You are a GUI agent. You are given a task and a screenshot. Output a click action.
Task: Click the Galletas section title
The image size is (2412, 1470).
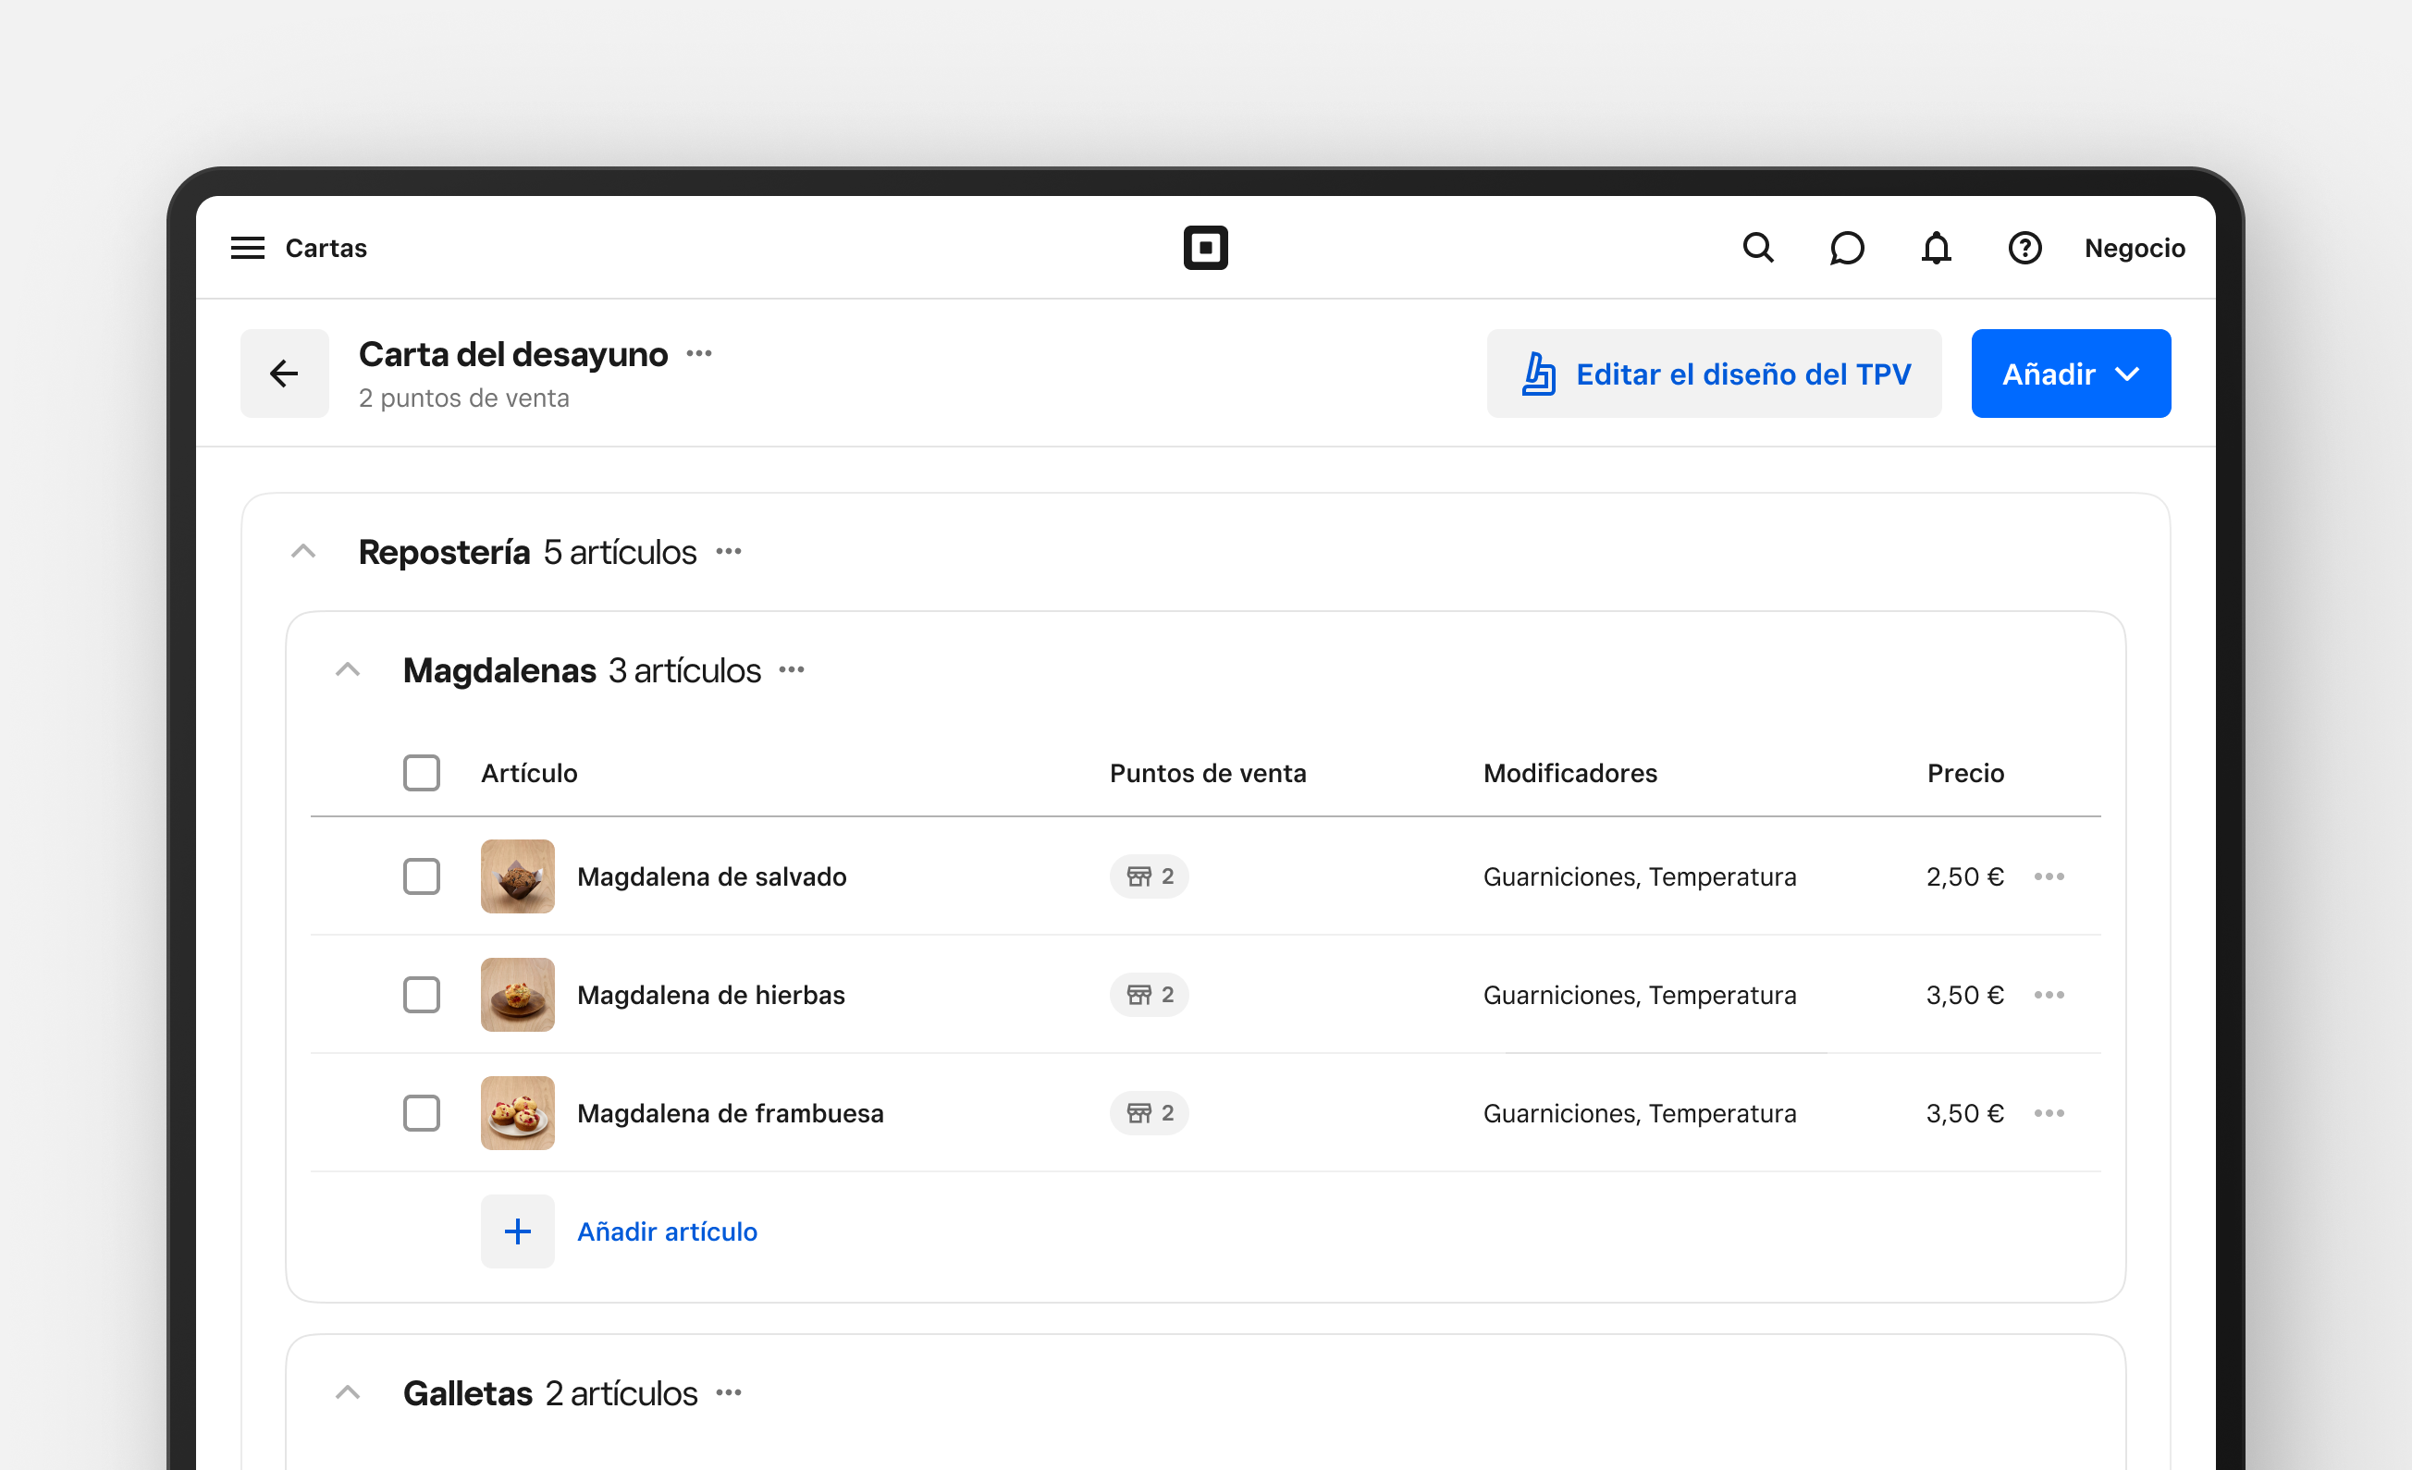(x=468, y=1392)
